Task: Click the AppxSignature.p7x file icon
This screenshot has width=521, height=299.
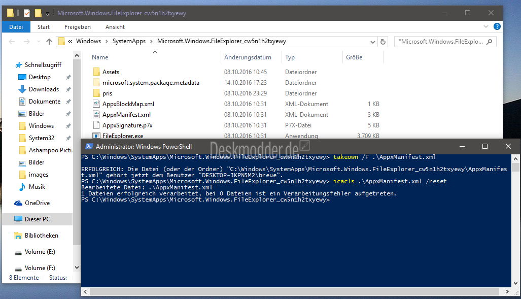Action: pyautogui.click(x=96, y=125)
